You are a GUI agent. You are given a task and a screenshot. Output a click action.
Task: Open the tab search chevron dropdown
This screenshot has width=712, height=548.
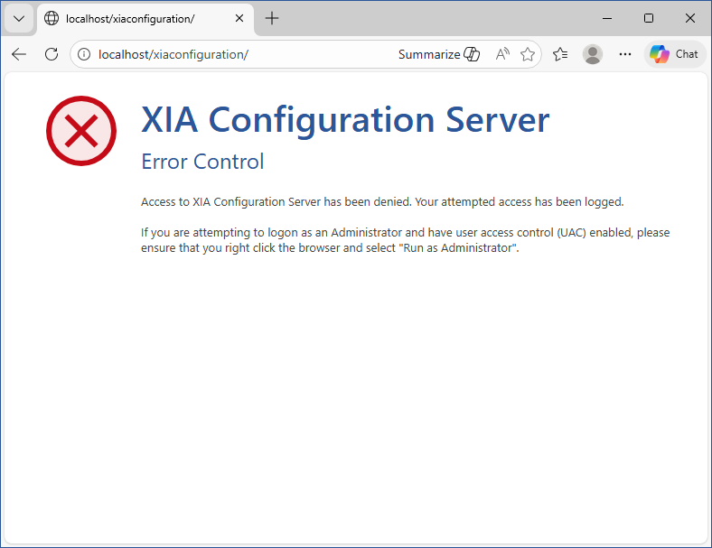(18, 18)
